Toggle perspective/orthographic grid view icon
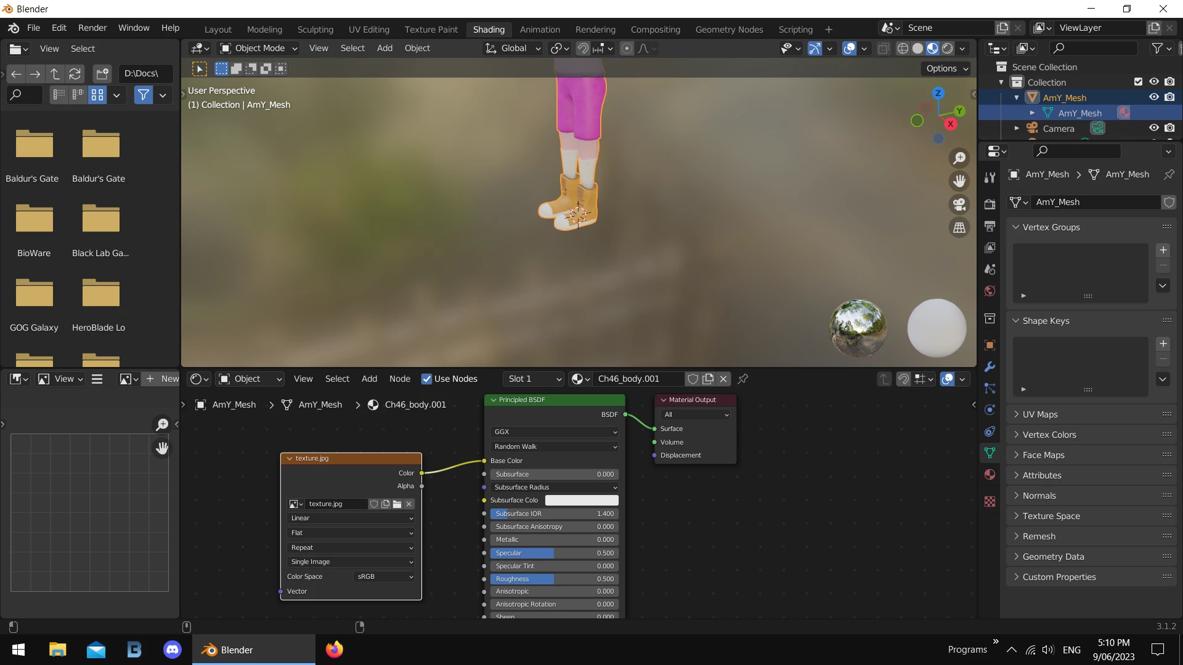The width and height of the screenshot is (1183, 665). (959, 228)
